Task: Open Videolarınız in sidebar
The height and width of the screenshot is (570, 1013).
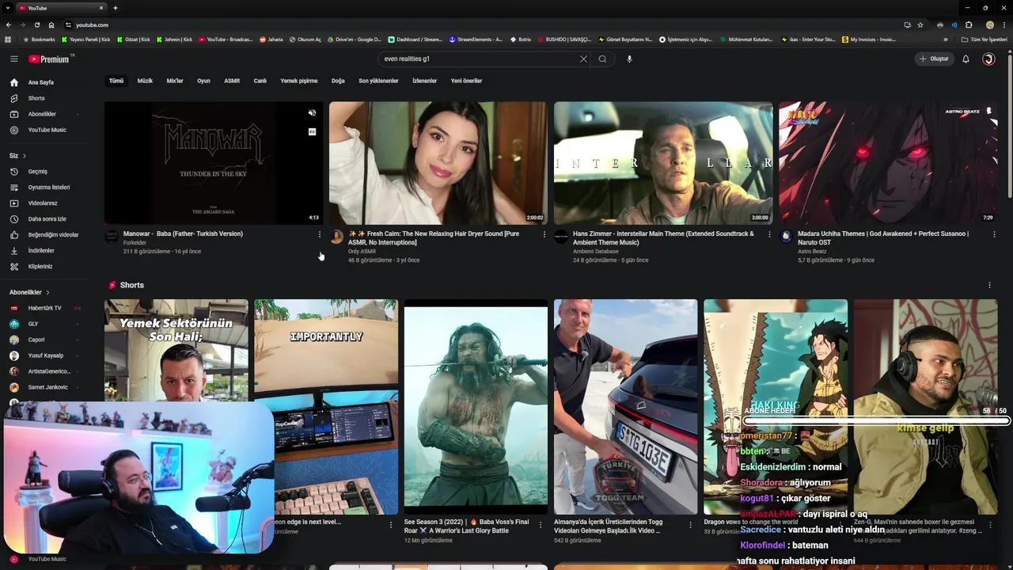Action: click(x=43, y=203)
